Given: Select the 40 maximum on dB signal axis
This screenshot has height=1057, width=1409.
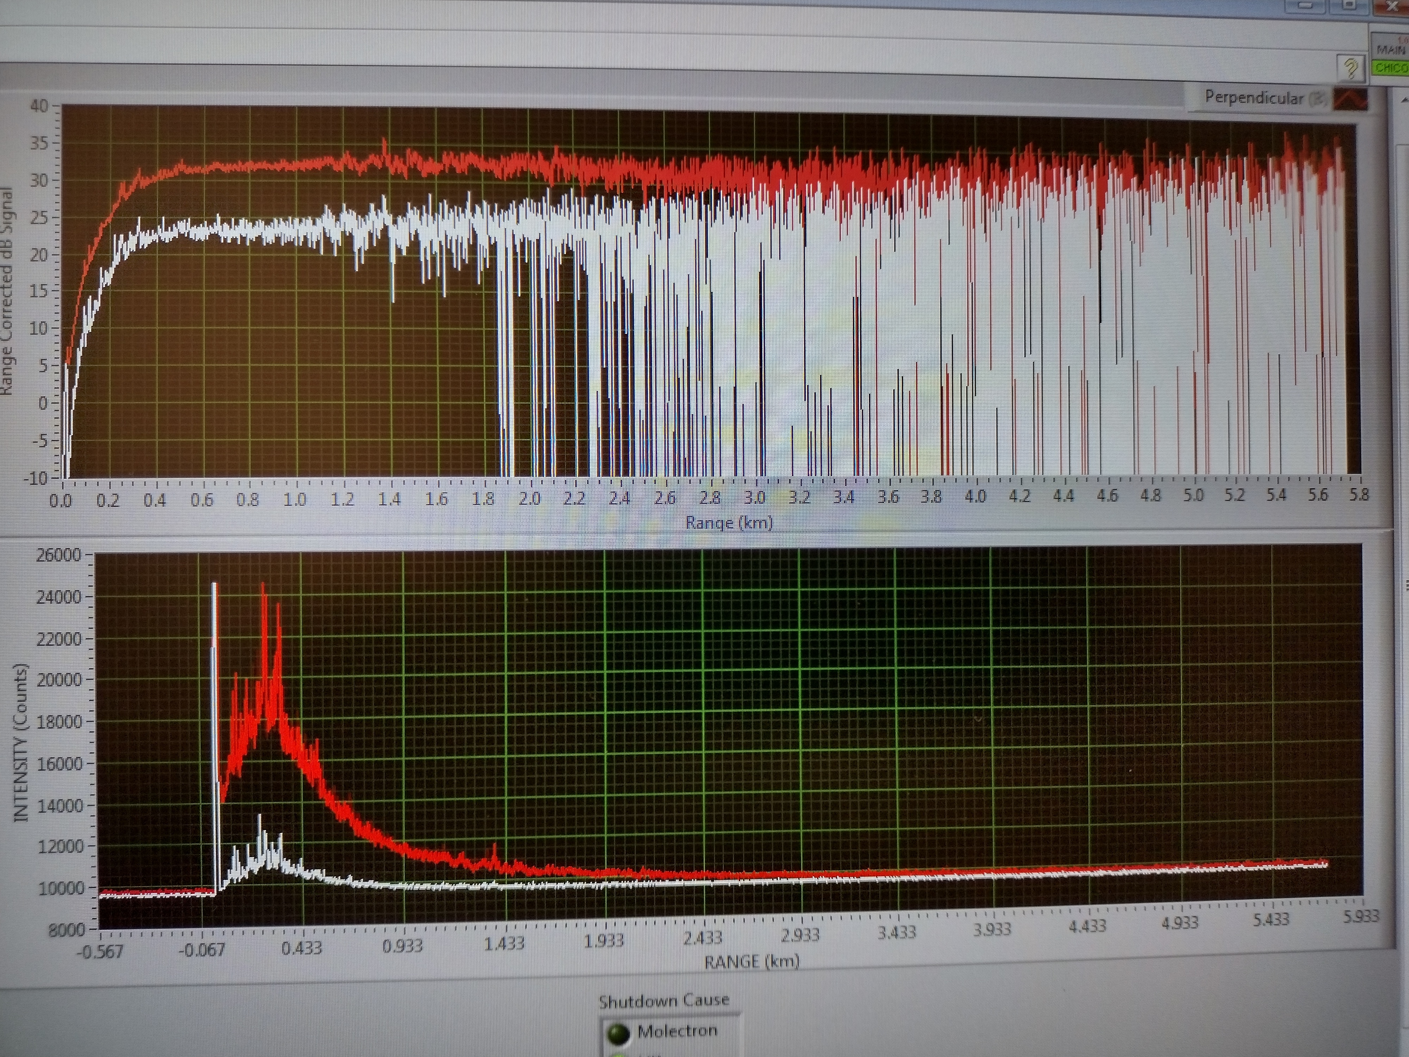Looking at the screenshot, I should [x=39, y=106].
